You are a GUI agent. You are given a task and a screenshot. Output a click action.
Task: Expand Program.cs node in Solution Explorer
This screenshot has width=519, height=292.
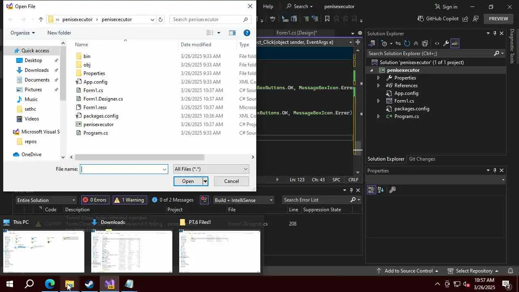point(378,116)
